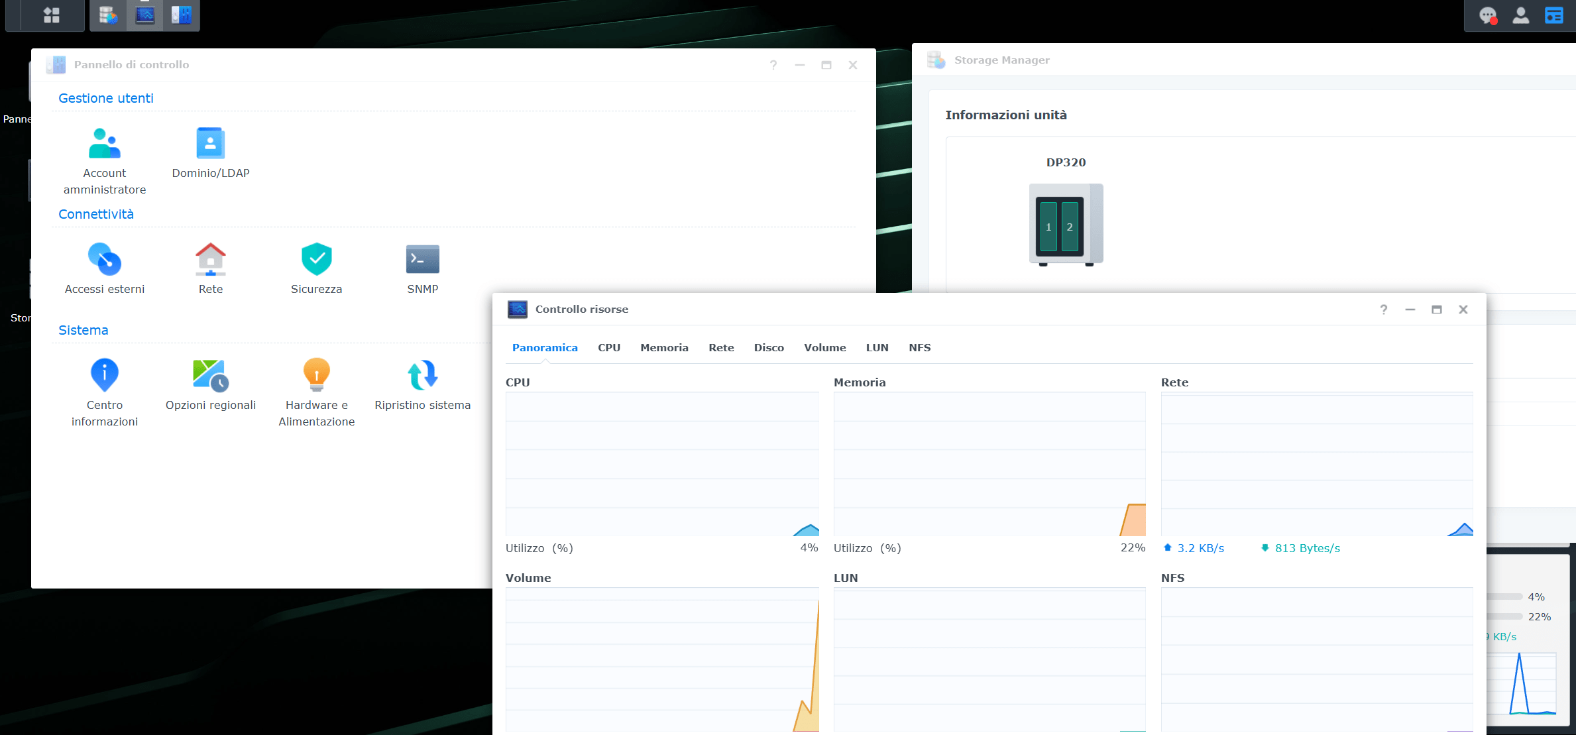Switch to the CPU tab
The width and height of the screenshot is (1576, 735).
pyautogui.click(x=609, y=347)
